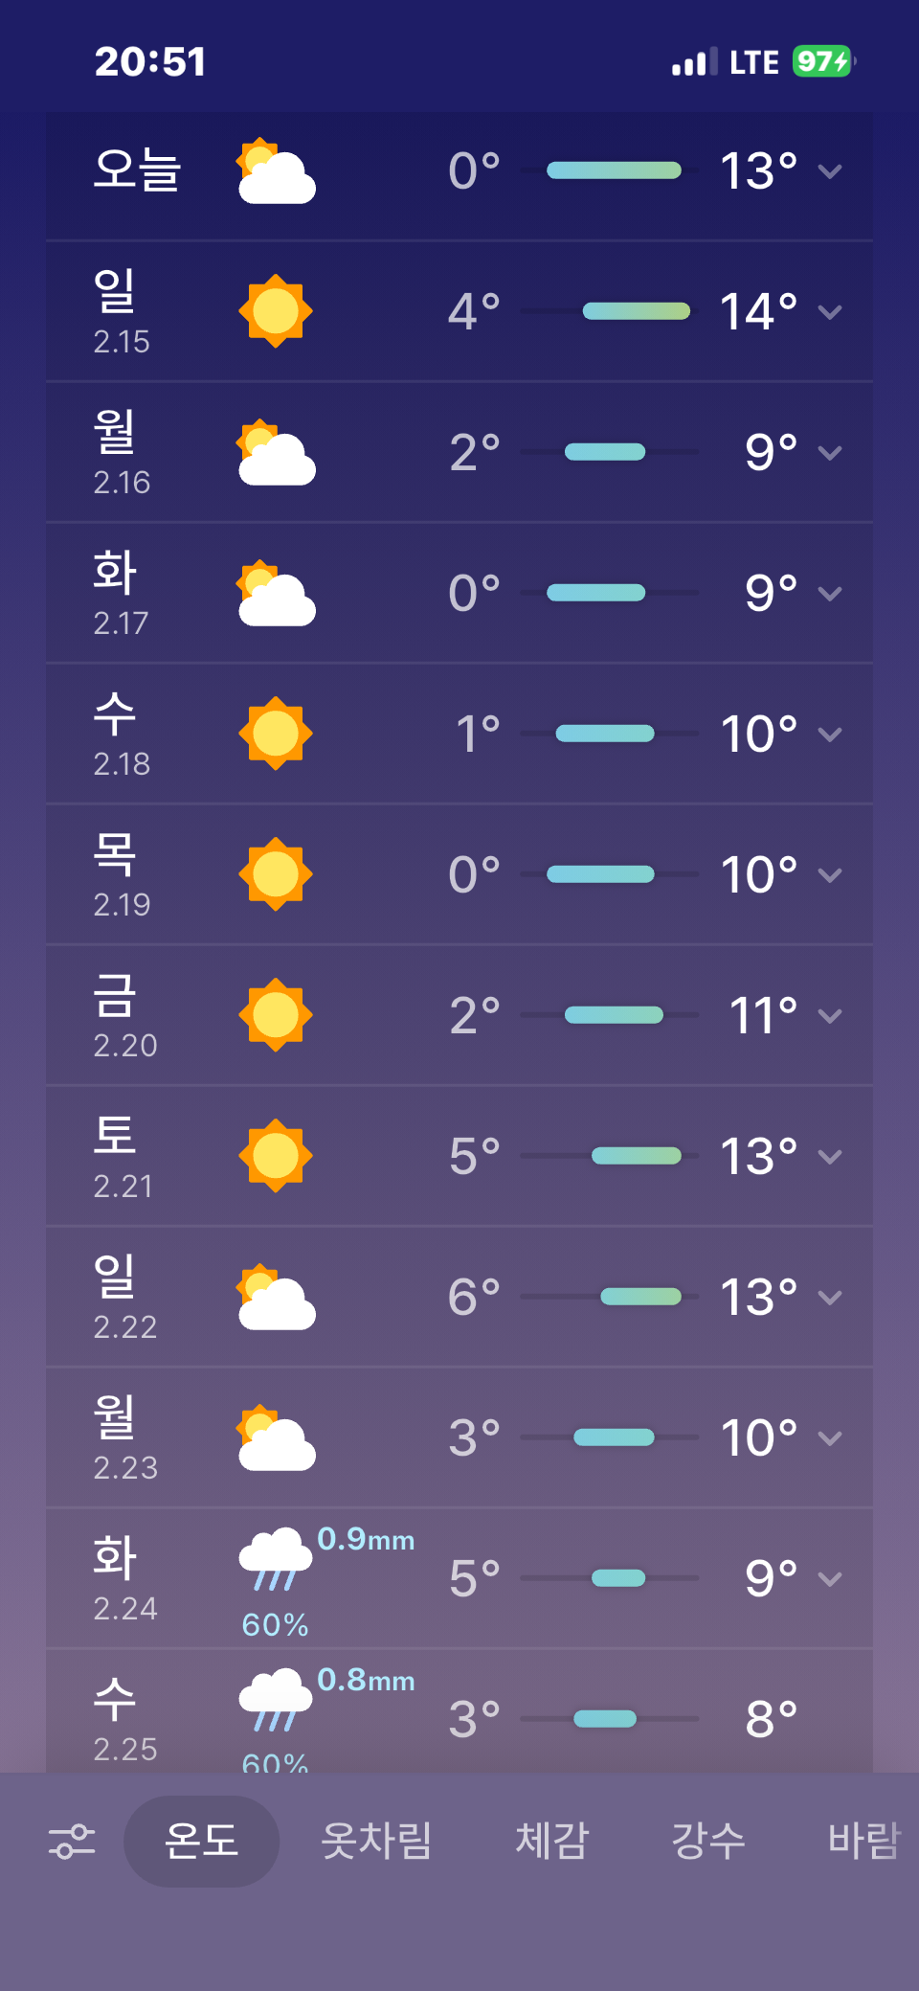The height and width of the screenshot is (1991, 919).
Task: Switch to the 체감 tab
Action: tap(551, 1841)
